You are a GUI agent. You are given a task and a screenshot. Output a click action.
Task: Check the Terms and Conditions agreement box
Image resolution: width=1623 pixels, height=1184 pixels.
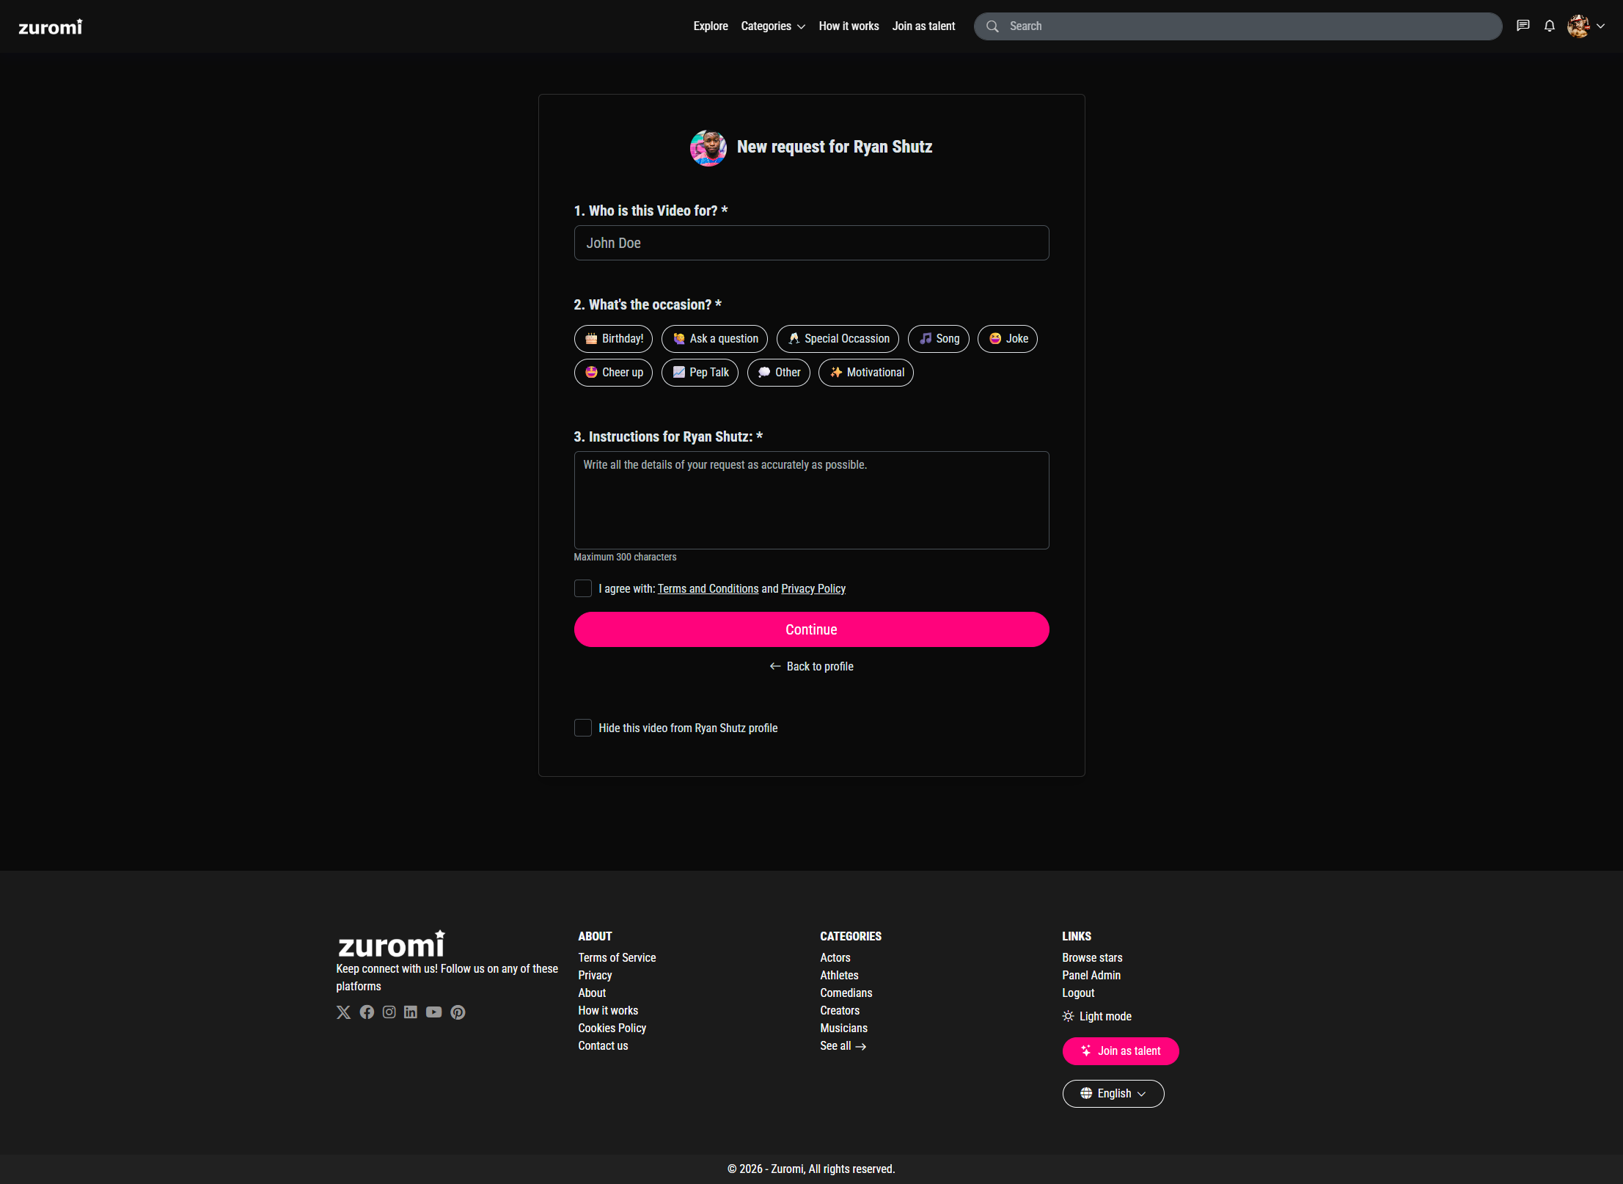tap(583, 588)
